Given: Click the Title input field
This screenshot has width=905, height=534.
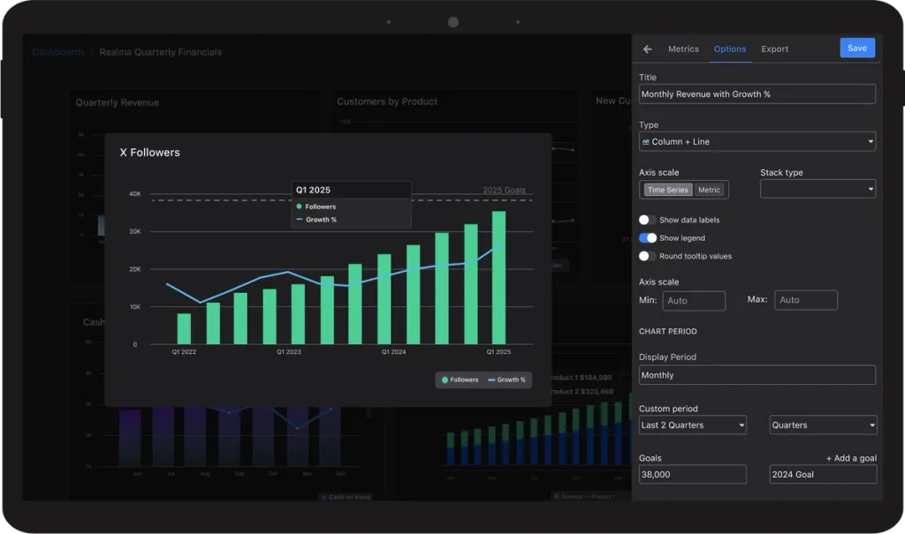Looking at the screenshot, I should coord(757,94).
